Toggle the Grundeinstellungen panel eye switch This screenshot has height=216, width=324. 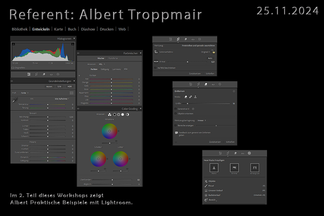pos(12,81)
